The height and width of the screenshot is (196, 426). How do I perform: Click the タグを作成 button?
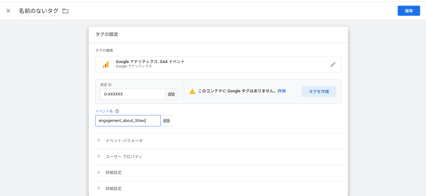[x=319, y=91]
